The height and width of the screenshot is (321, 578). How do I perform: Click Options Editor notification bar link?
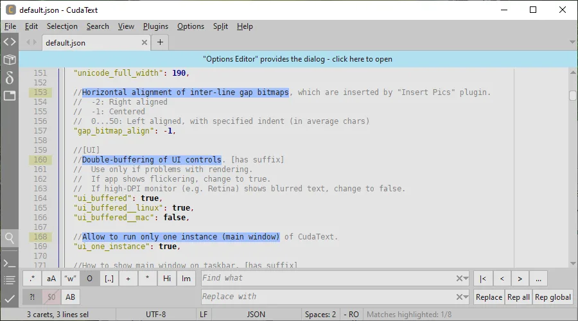[297, 59]
